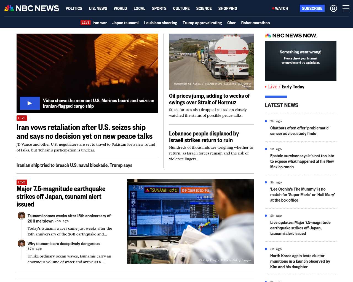
Task: Open the Japan tsunami trending topic
Action: [125, 23]
